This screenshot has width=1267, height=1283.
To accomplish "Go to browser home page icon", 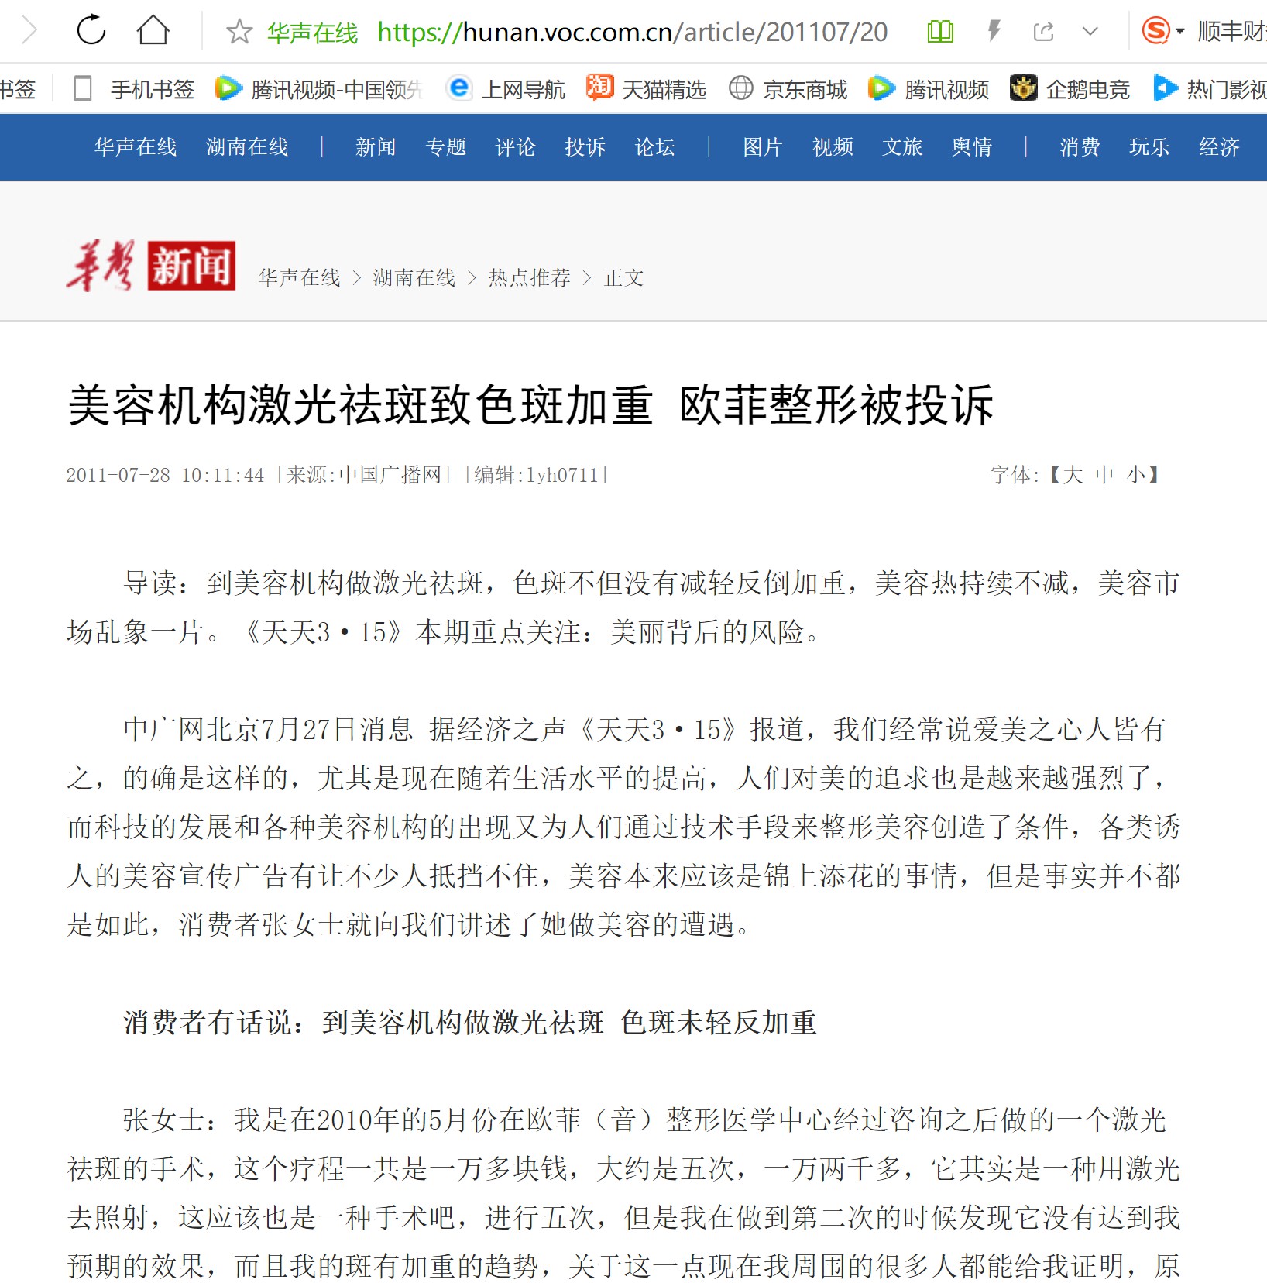I will (153, 30).
